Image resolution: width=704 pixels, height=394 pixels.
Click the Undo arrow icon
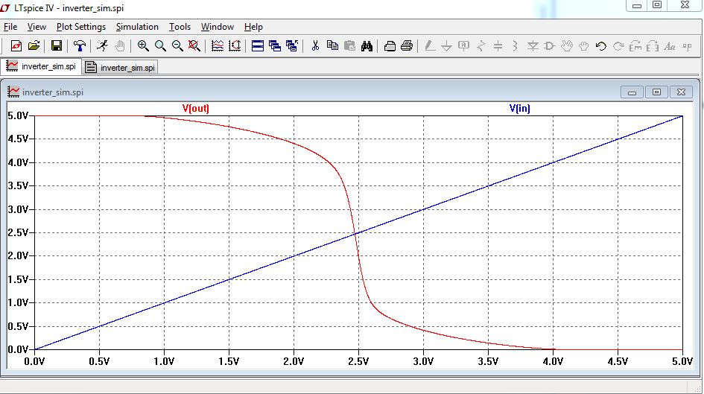pos(601,46)
